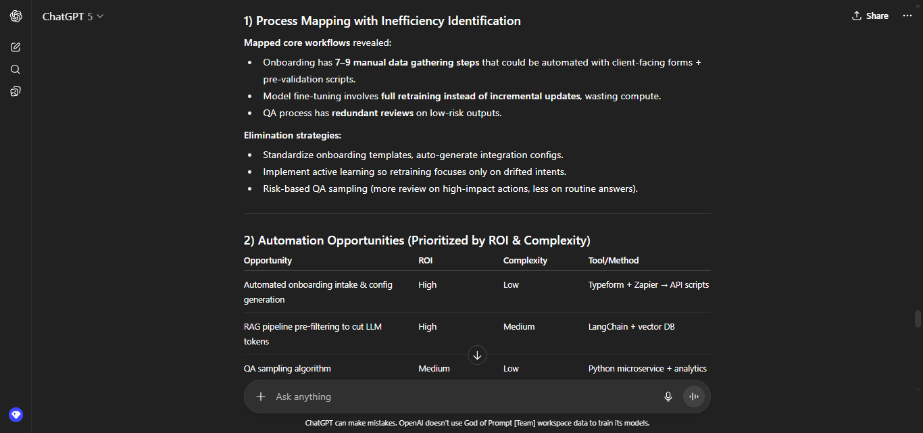Click heading '2) Automation Opportunities (Prioritized by ROI & Complexity)'

(417, 240)
